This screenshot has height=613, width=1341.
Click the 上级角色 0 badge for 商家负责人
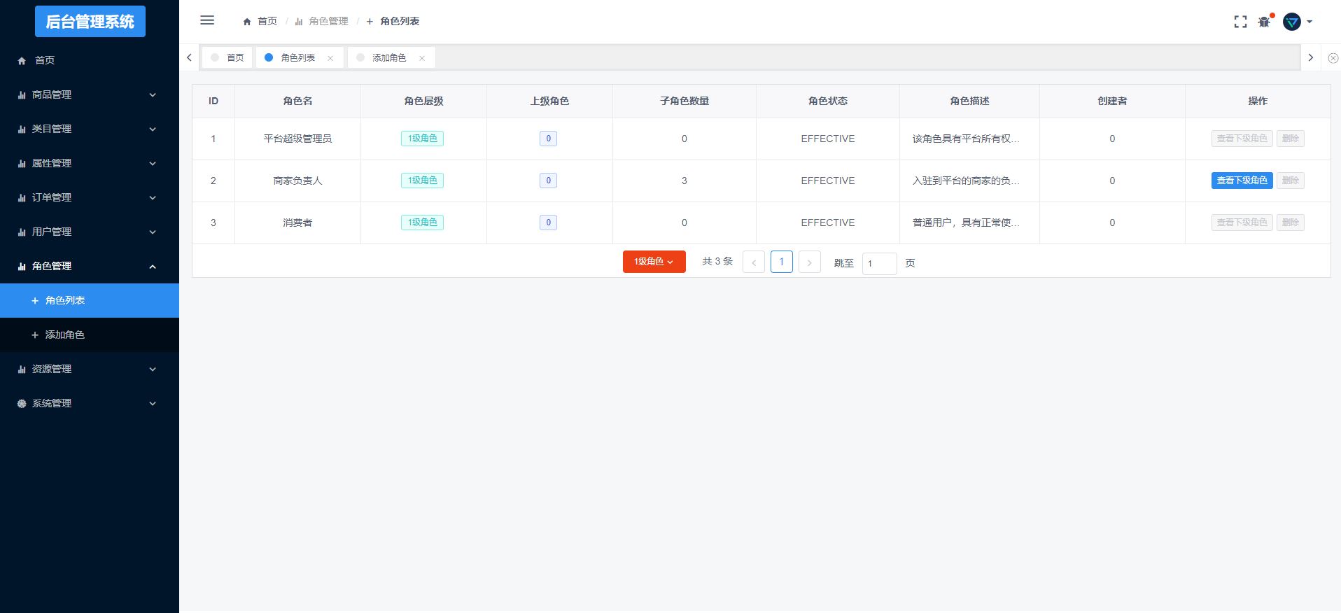click(548, 181)
